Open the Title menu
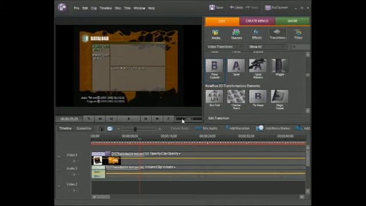The image size is (366, 206). tap(127, 8)
